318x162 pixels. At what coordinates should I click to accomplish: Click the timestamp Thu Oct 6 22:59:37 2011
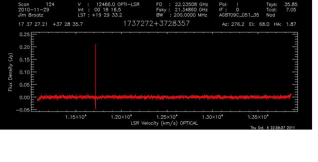coord(273,128)
